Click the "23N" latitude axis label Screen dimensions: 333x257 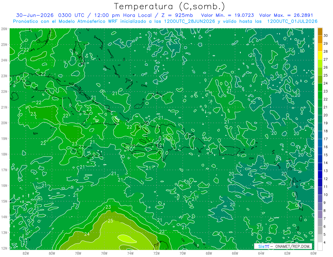pos(4,76)
